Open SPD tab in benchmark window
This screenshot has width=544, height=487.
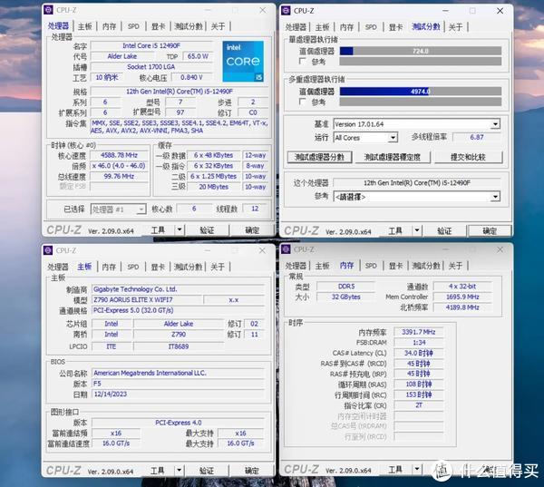click(371, 26)
